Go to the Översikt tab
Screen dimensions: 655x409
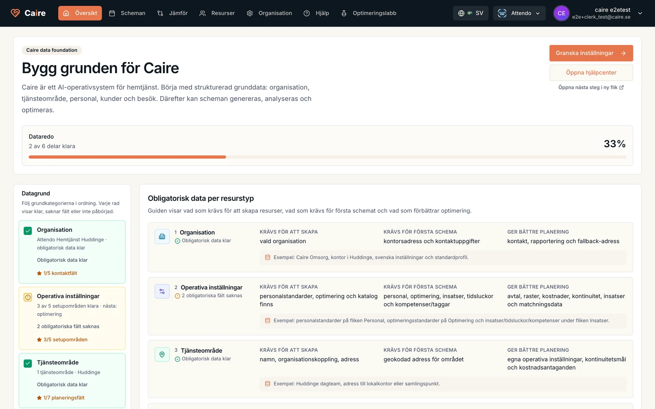click(80, 13)
